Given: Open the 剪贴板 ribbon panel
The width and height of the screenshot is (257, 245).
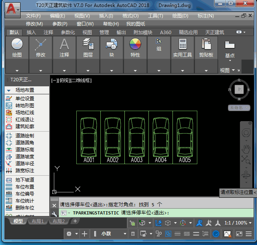Looking at the screenshot, I should pos(206,48).
